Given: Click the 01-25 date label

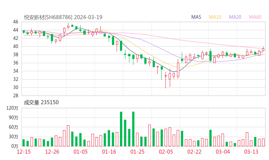Looking at the screenshot, I should click(x=137, y=152).
